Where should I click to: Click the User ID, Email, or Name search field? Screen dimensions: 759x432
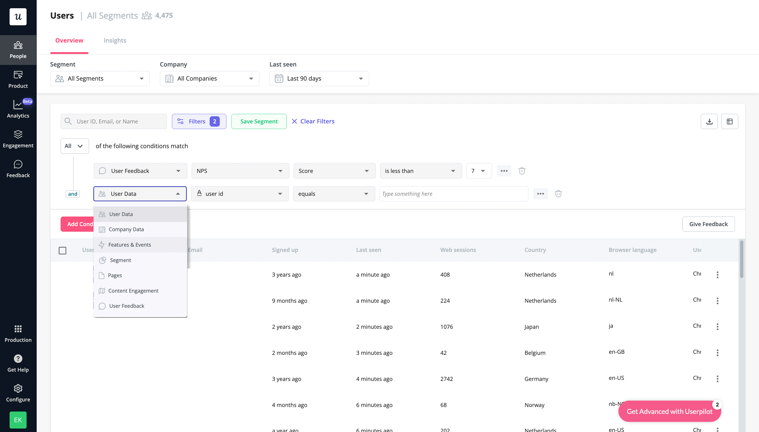[113, 121]
